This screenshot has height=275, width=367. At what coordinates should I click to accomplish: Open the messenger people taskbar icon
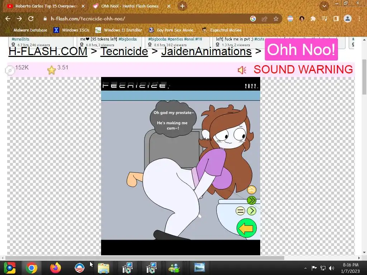[174, 268]
